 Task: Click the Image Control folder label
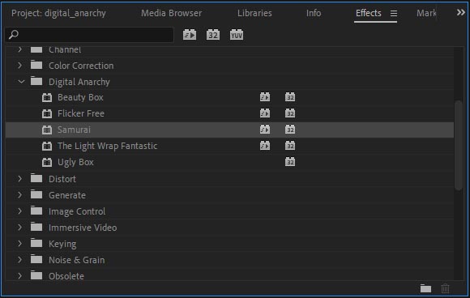tap(77, 211)
